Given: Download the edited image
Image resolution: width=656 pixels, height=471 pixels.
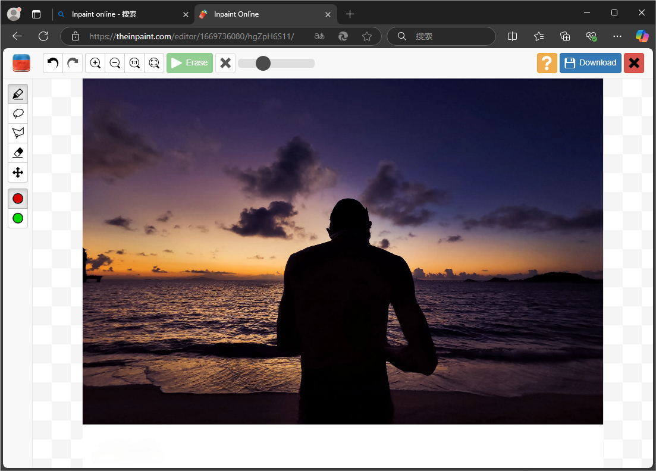Looking at the screenshot, I should (x=590, y=63).
